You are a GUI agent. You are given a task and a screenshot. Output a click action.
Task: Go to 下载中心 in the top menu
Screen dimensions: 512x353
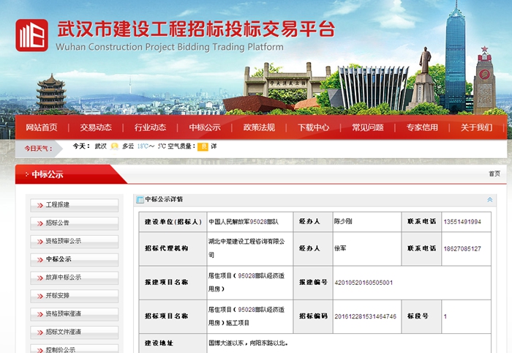click(313, 127)
